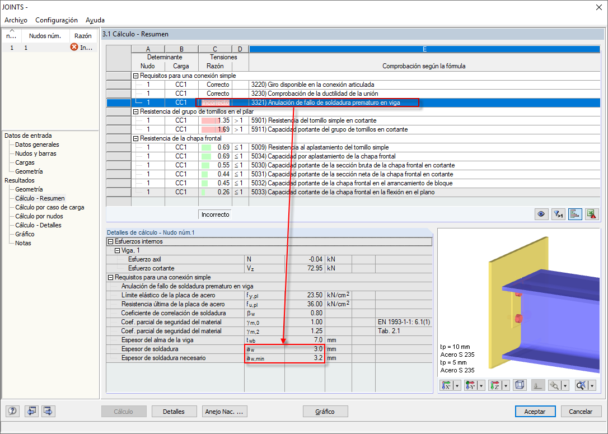Click column header E

coord(424,49)
